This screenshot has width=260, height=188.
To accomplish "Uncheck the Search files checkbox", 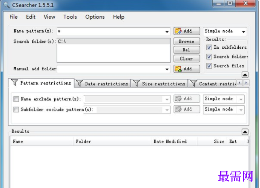I will (209, 66).
